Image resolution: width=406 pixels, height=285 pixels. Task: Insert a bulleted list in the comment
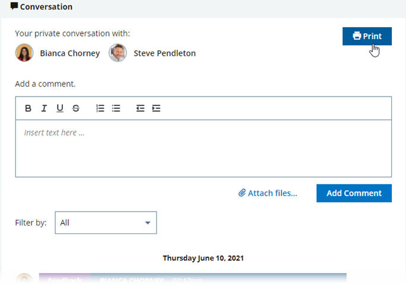[116, 108]
